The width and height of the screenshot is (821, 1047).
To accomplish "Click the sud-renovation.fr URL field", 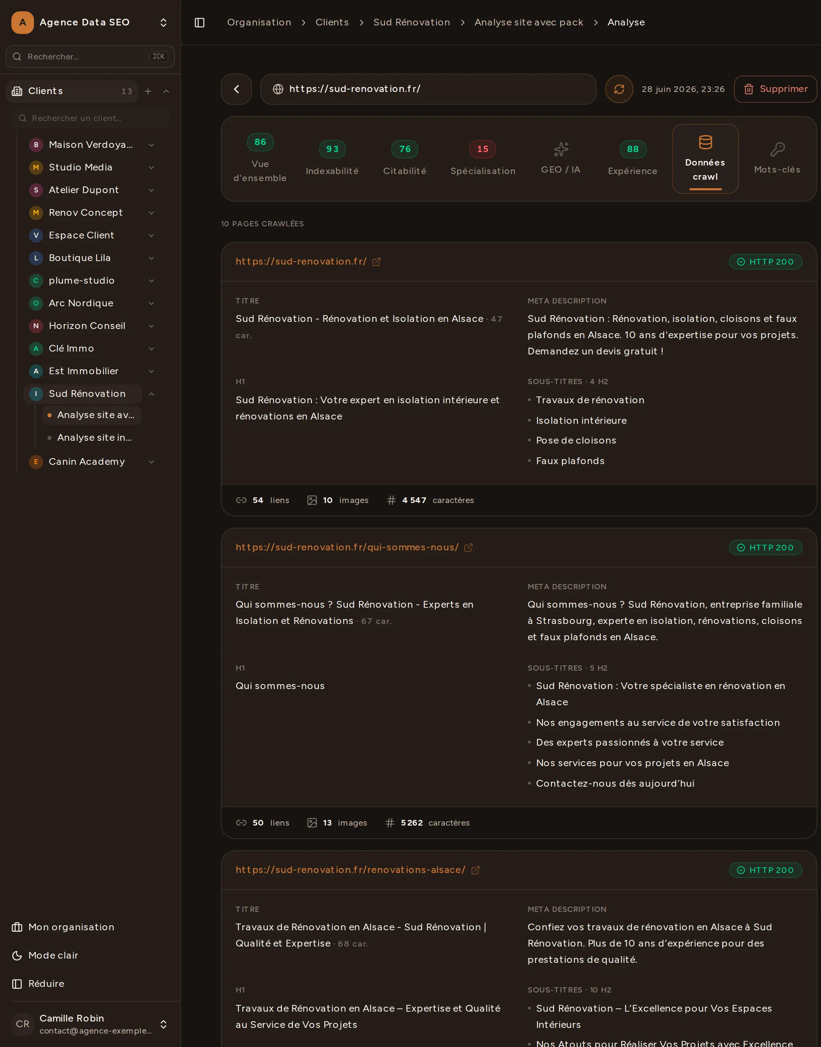I will [x=428, y=89].
